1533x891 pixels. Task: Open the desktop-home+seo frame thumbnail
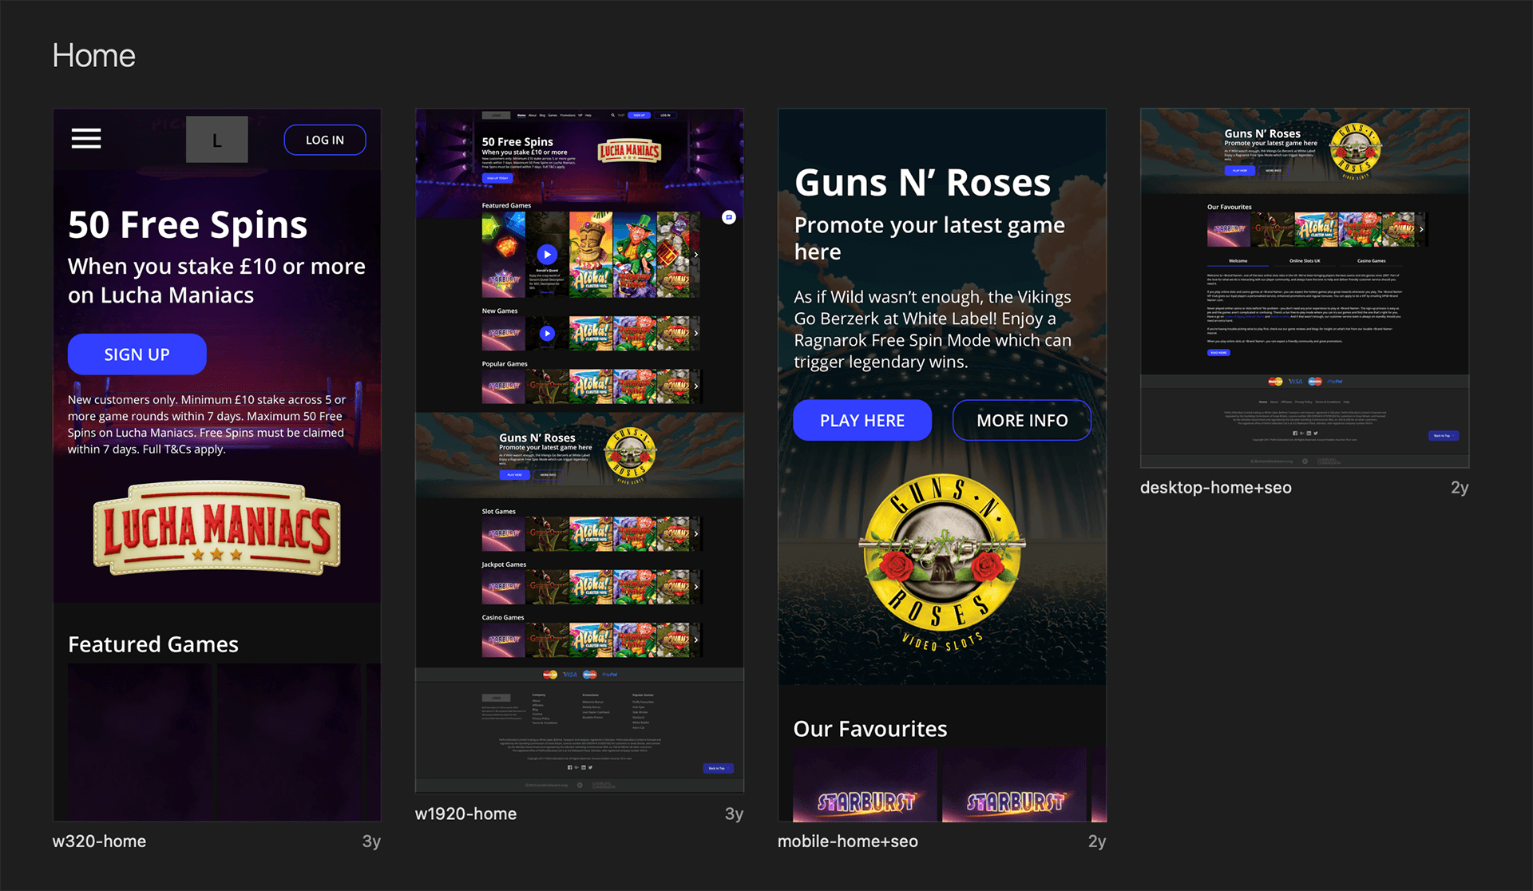tap(1305, 288)
